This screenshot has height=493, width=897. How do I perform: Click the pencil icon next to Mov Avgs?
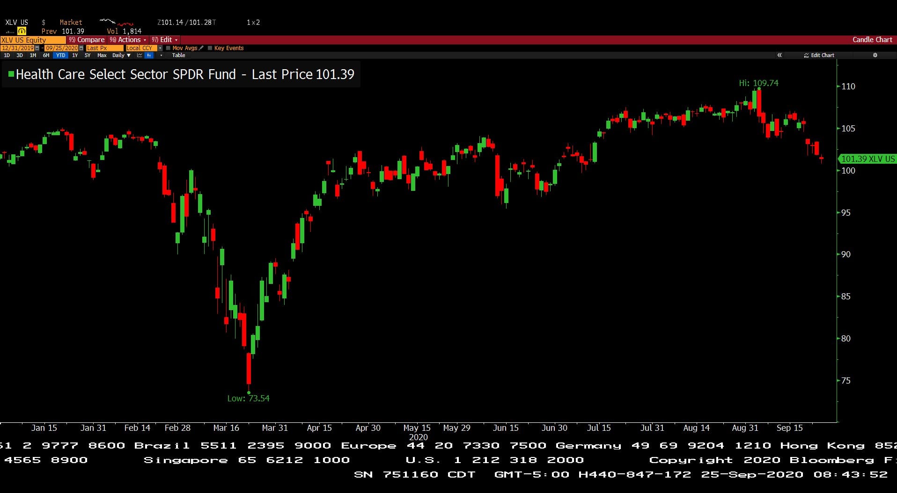[201, 48]
